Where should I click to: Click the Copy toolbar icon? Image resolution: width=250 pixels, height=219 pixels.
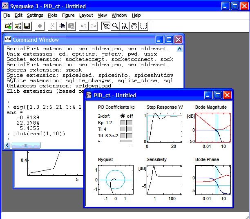point(62,26)
